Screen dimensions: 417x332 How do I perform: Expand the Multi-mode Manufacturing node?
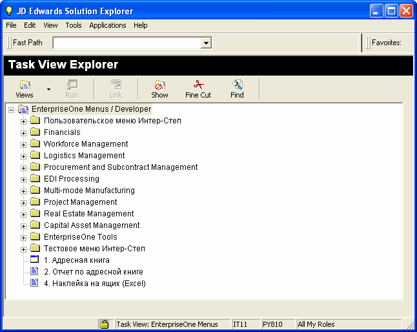(x=23, y=191)
